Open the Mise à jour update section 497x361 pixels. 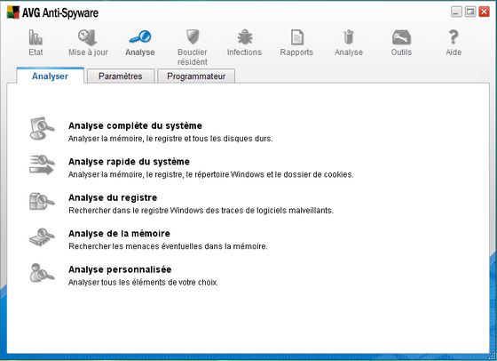88,43
